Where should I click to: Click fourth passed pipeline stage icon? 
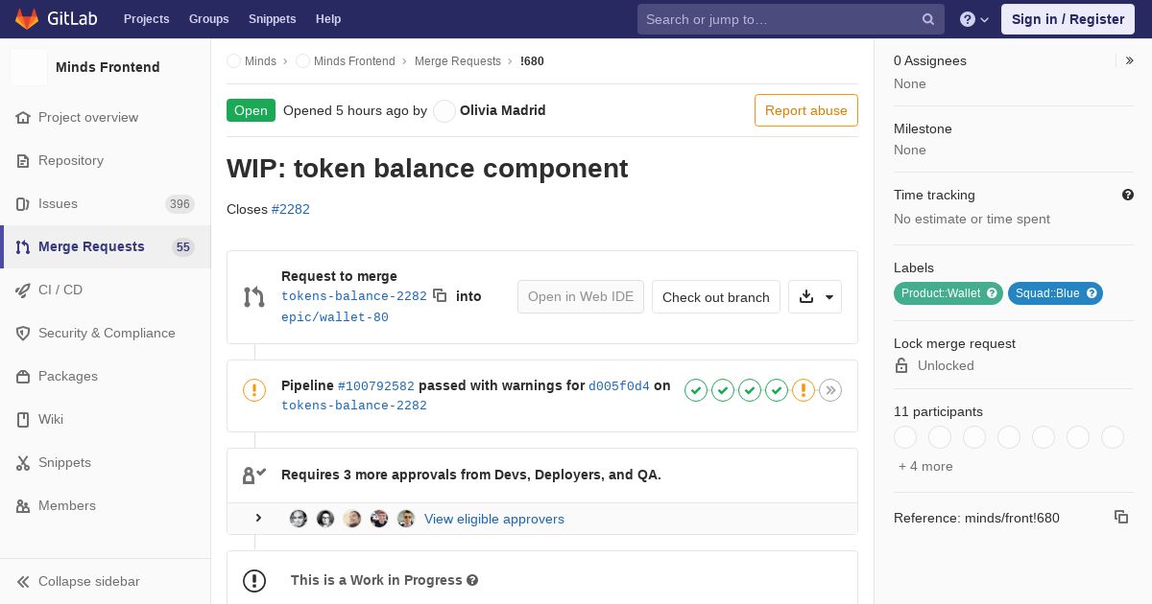(777, 390)
